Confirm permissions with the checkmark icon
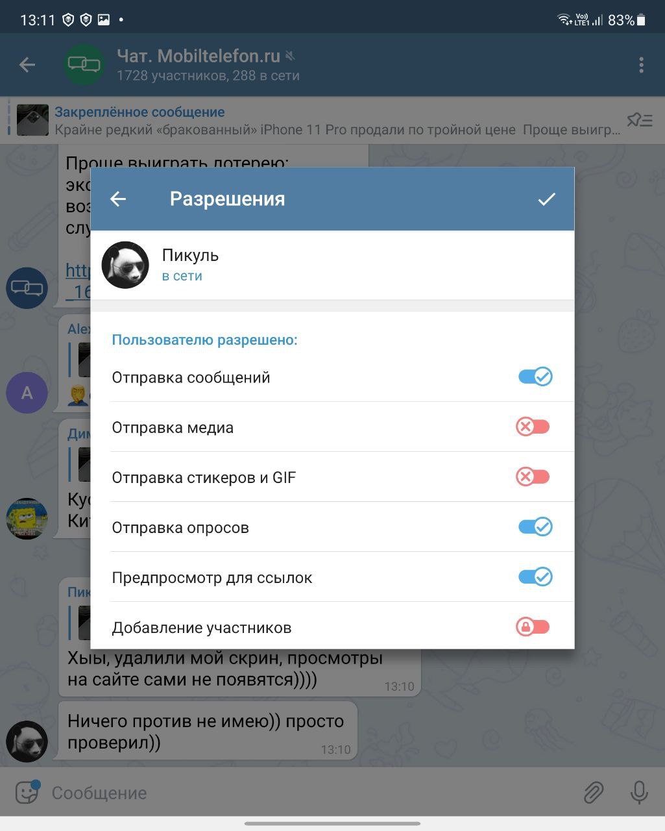The width and height of the screenshot is (665, 831). tap(546, 199)
